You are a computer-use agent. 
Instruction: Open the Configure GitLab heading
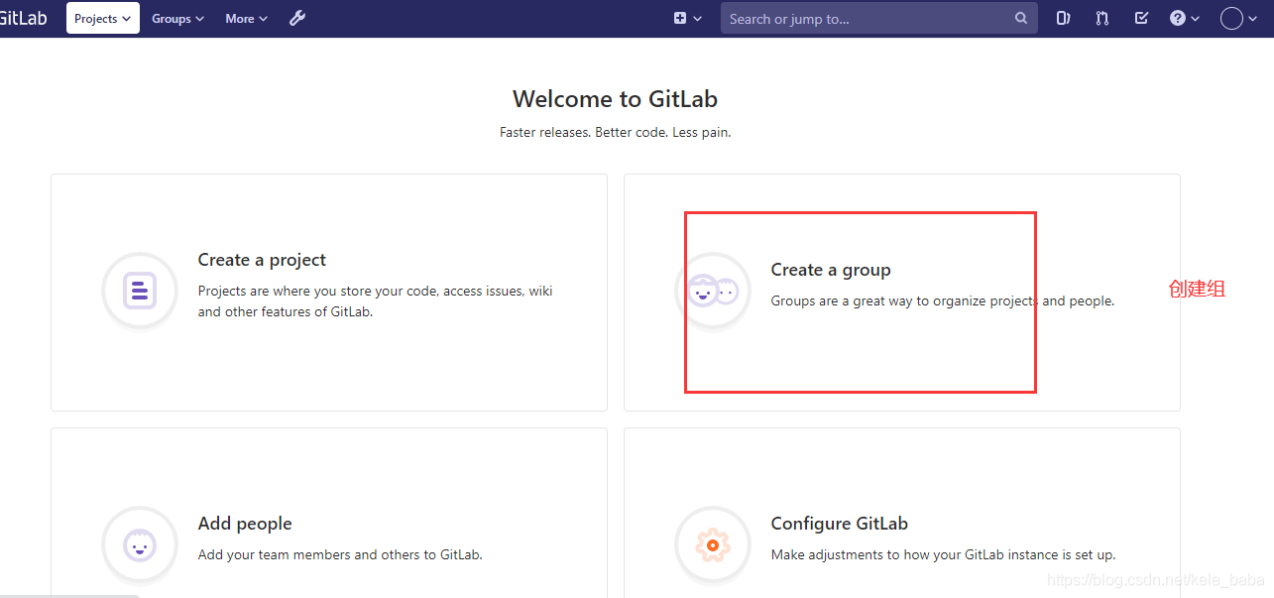pos(840,524)
